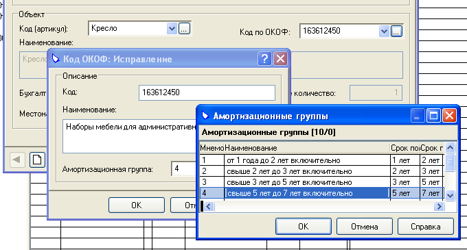Close the Код ОКОФ: Исправление dialog
Viewport: 467px width, 250px height.
pyautogui.click(x=280, y=58)
